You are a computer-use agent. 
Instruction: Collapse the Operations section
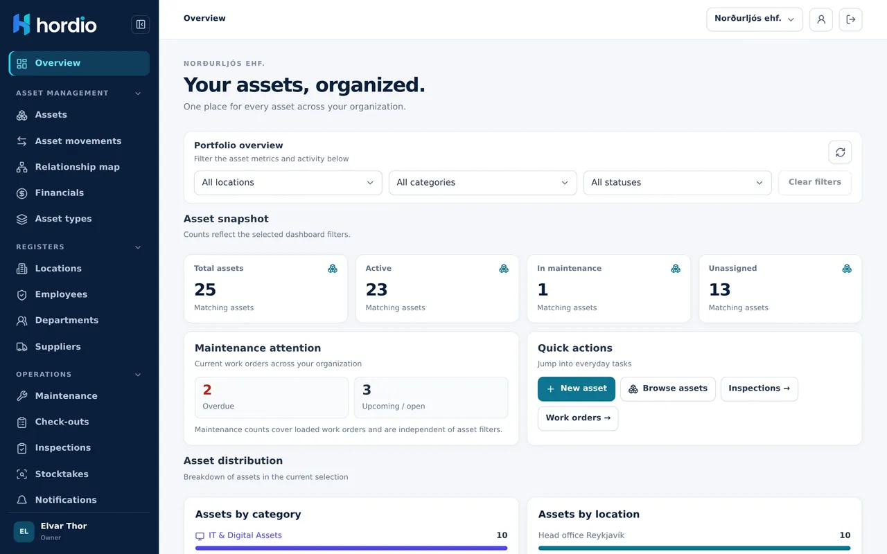137,375
